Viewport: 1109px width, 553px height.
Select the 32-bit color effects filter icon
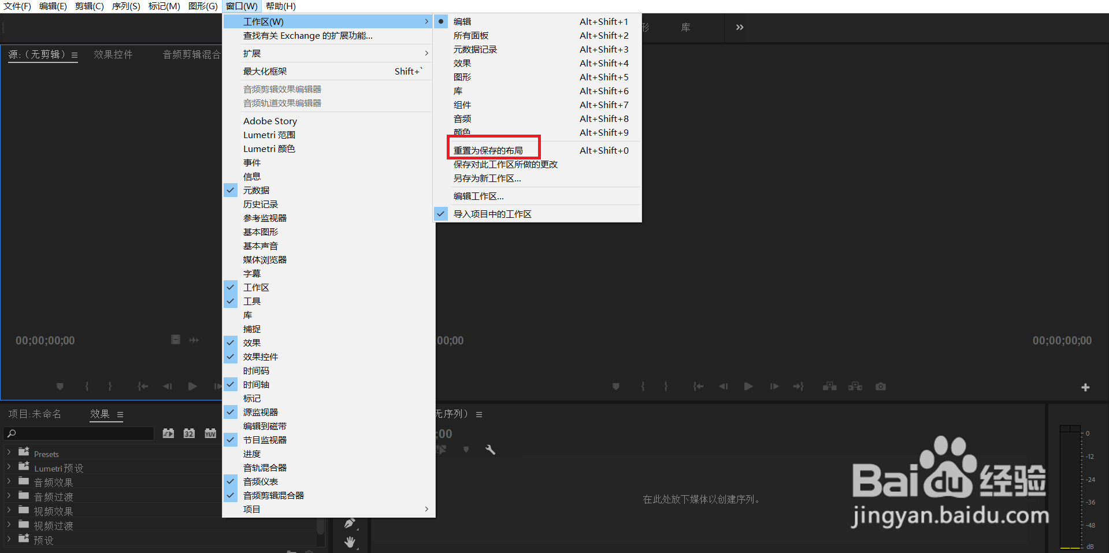[189, 433]
